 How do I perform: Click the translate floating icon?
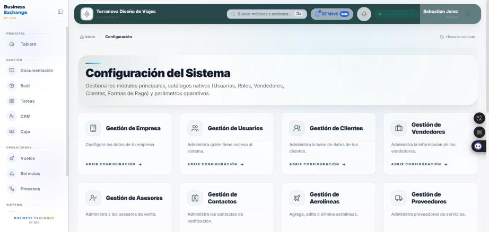[479, 118]
